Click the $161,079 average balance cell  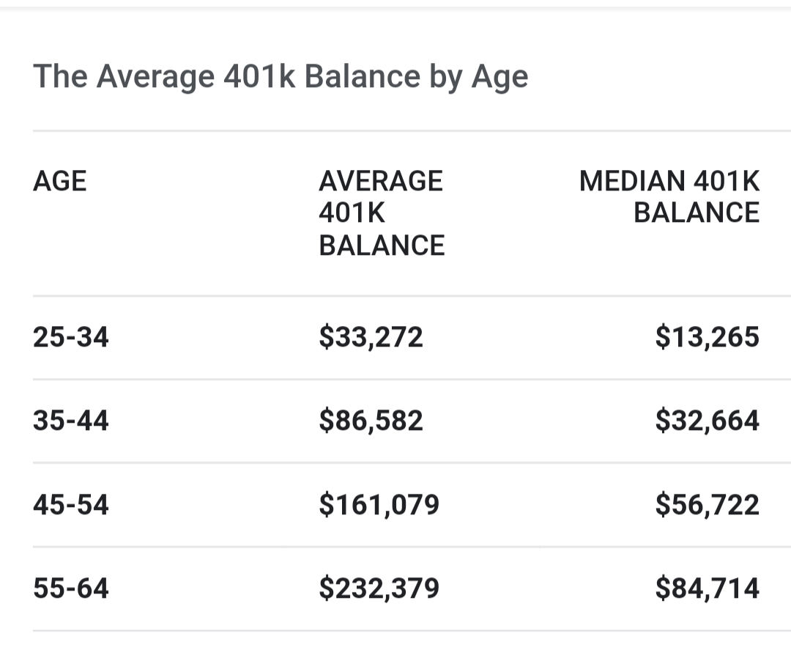[x=379, y=505]
